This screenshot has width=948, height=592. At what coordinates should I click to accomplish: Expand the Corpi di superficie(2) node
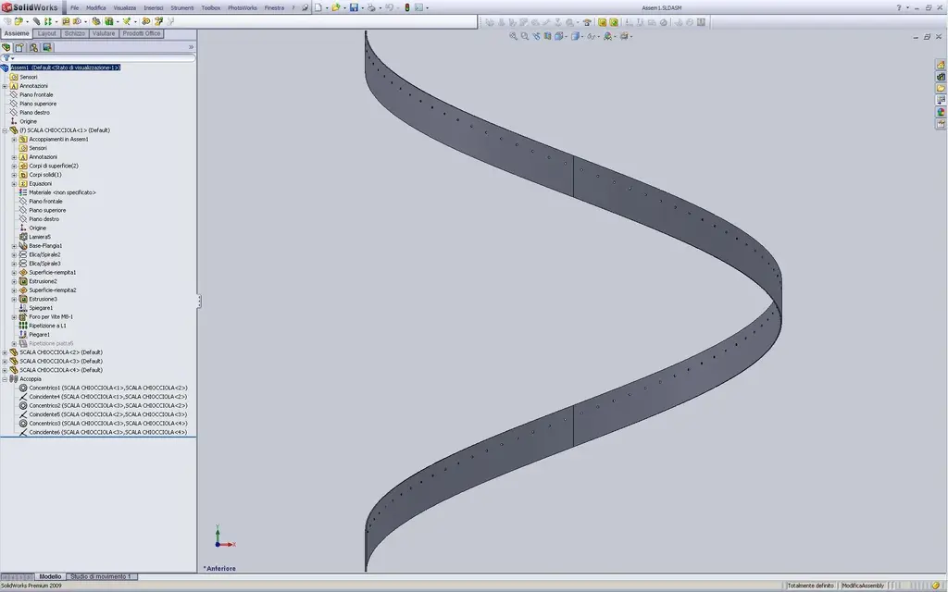point(14,166)
